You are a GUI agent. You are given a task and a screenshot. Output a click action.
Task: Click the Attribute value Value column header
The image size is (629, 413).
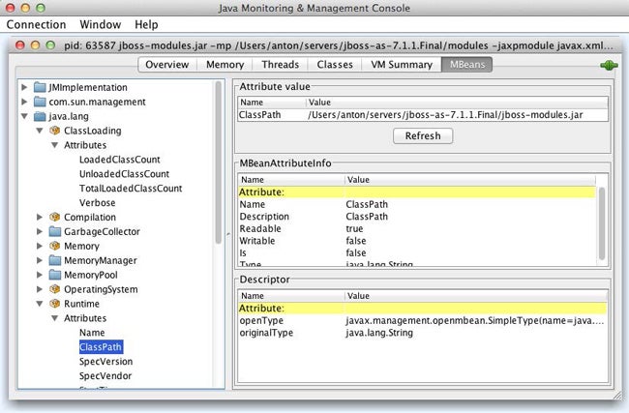click(x=458, y=103)
